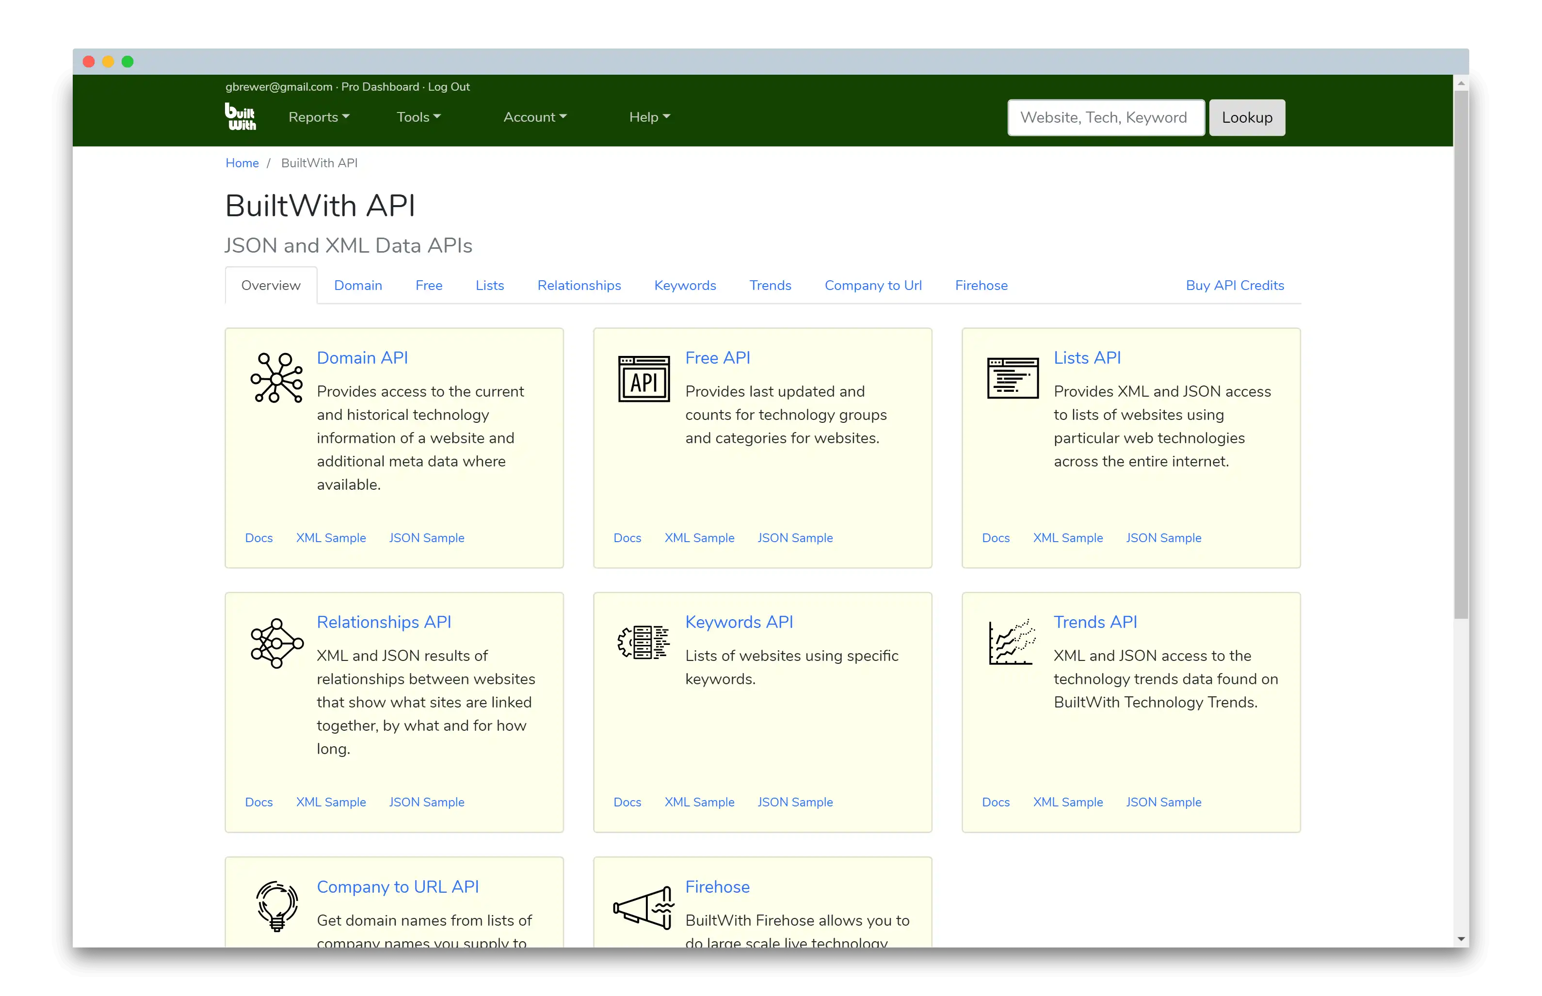Click the Trends API chart icon
Screen dimensions: 1542x996
click(1012, 643)
